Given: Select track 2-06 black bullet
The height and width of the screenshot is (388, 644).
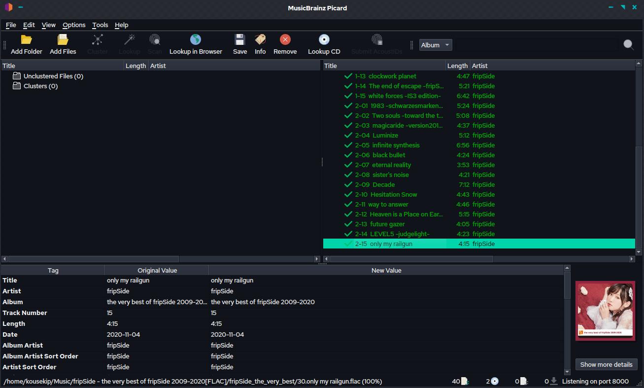Looking at the screenshot, I should click(389, 155).
